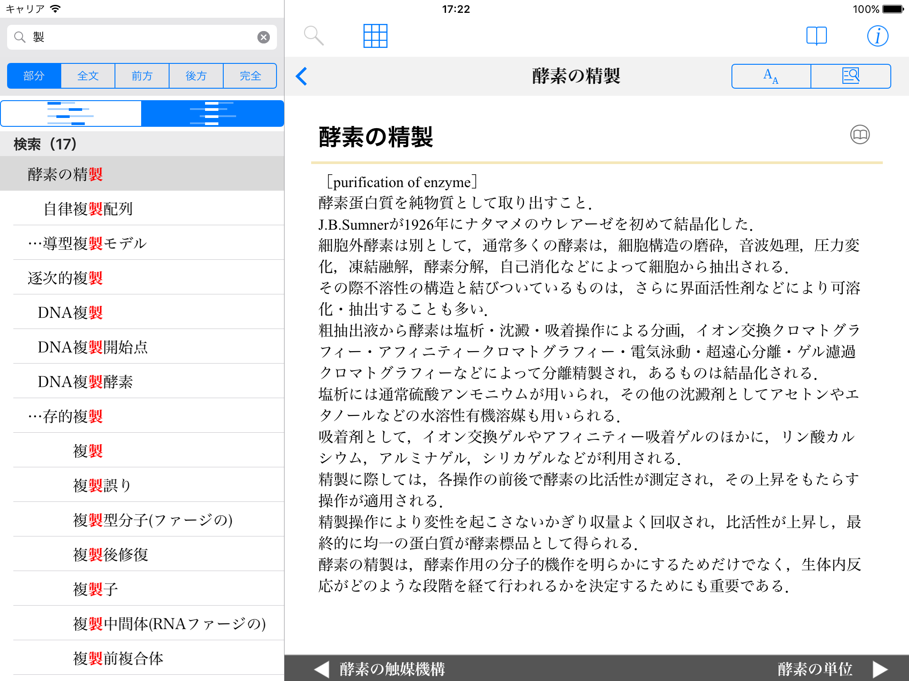Switch to 全文 full-text search mode
This screenshot has width=909, height=681.
(x=88, y=76)
